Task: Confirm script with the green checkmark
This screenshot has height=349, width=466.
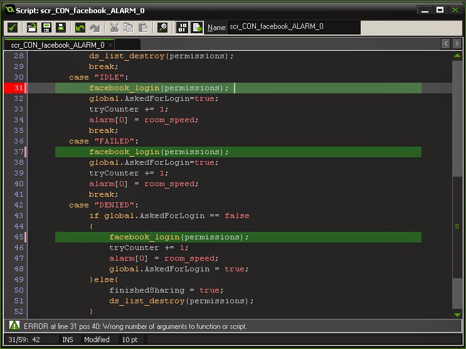Action: point(12,28)
